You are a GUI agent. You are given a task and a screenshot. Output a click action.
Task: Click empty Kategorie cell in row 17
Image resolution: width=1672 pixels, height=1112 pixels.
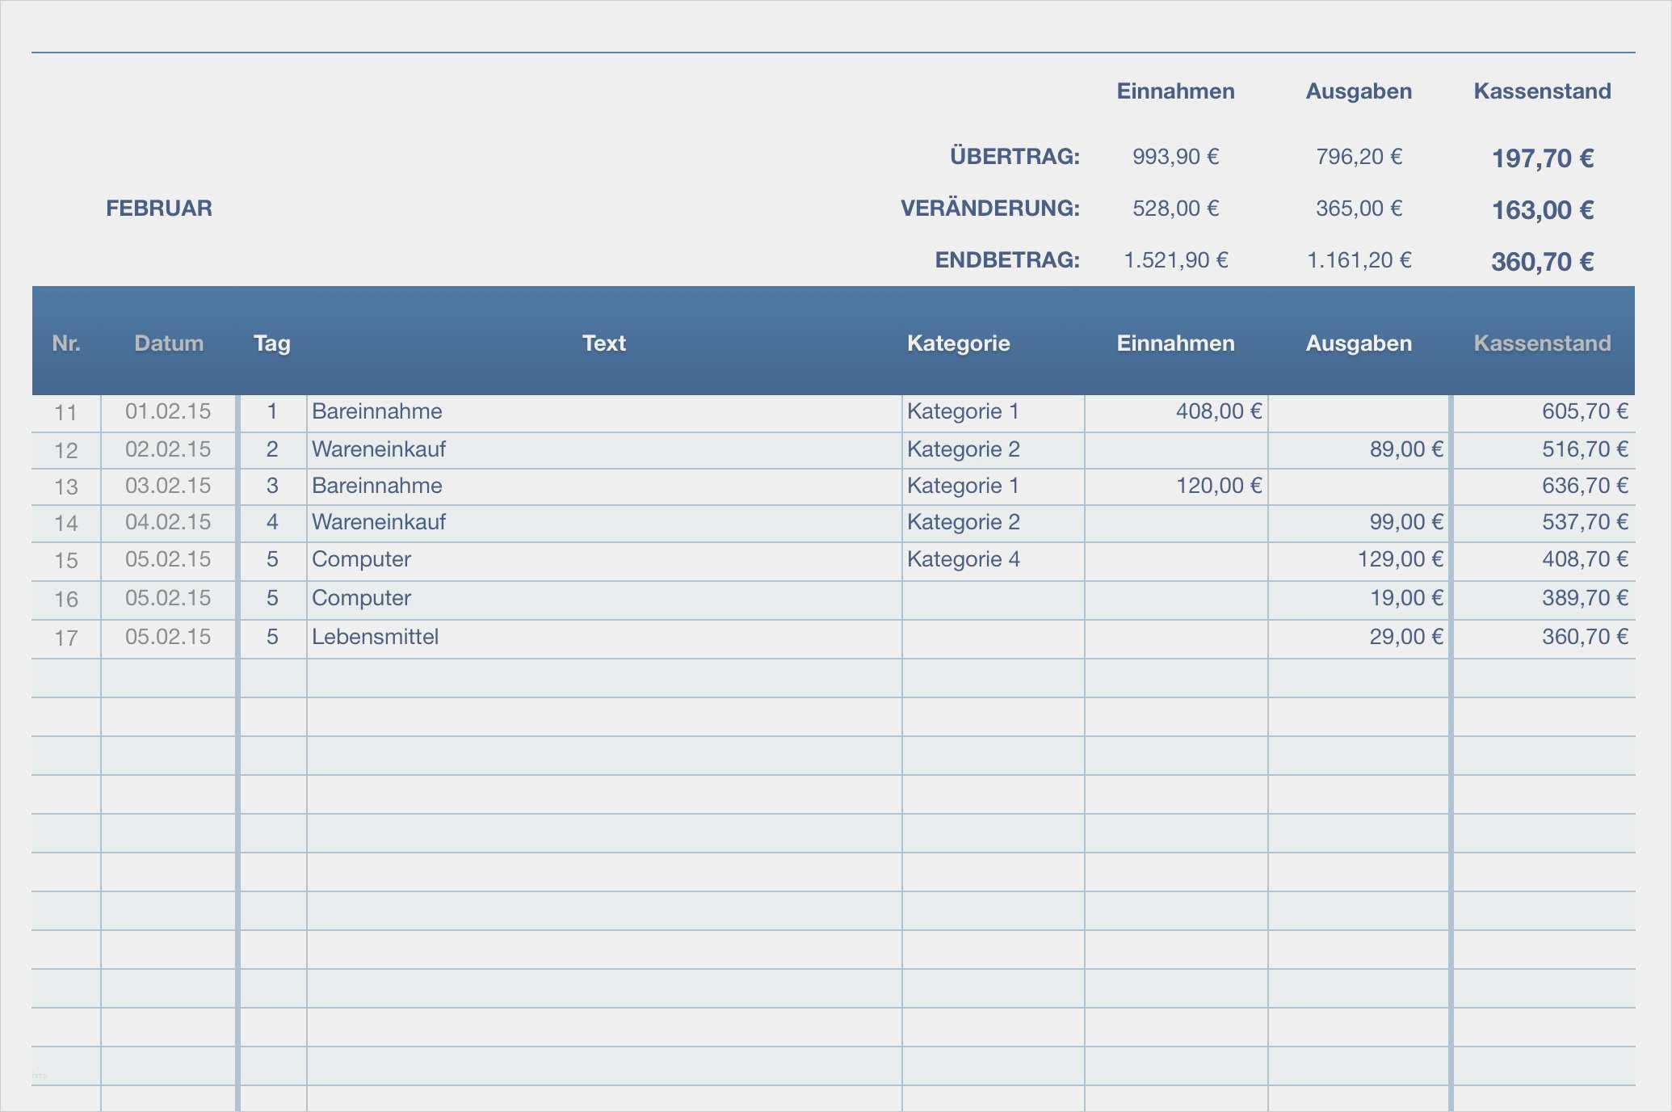[994, 638]
